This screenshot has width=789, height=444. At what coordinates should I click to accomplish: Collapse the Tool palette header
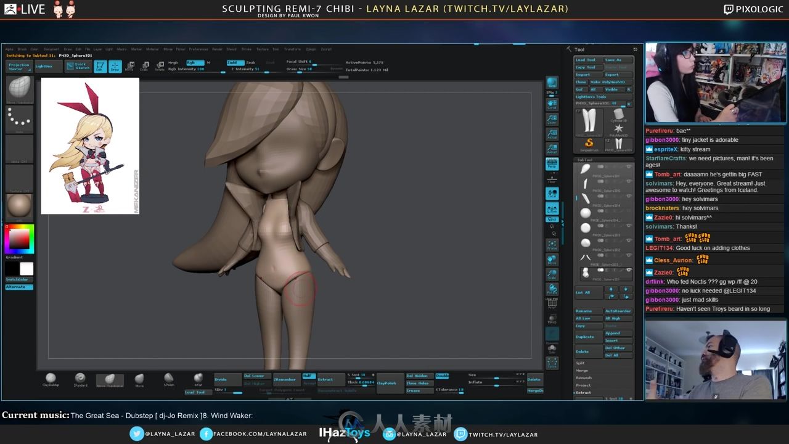pos(579,49)
